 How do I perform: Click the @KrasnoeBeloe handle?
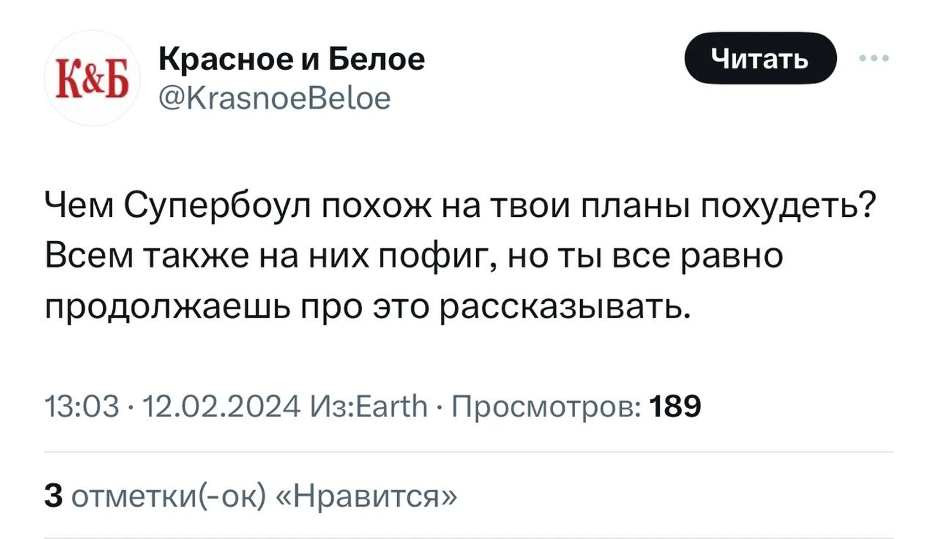[274, 99]
